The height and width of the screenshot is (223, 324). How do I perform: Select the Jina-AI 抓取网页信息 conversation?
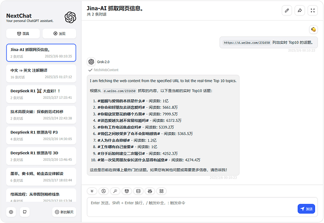point(41,53)
